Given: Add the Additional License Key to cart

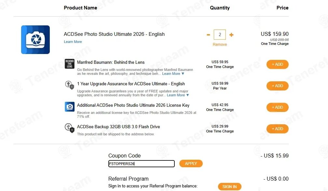Looking at the screenshot, I should [x=277, y=107].
